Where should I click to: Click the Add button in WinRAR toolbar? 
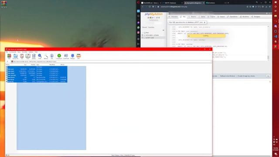(9, 56)
